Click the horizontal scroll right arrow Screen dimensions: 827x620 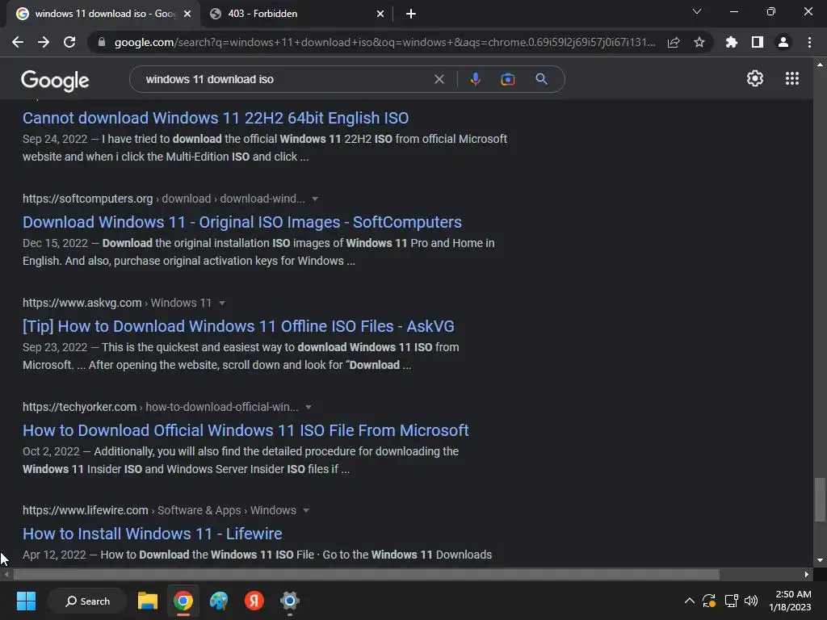pos(807,574)
